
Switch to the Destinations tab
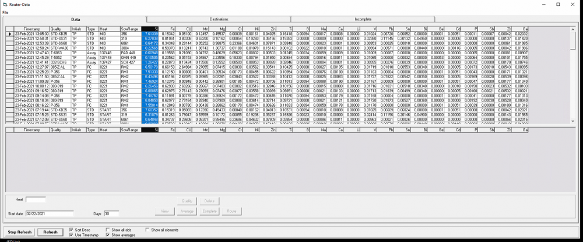point(219,19)
